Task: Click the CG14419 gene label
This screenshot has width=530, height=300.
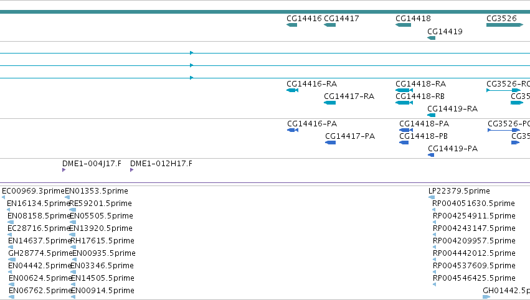Action: [x=445, y=31]
